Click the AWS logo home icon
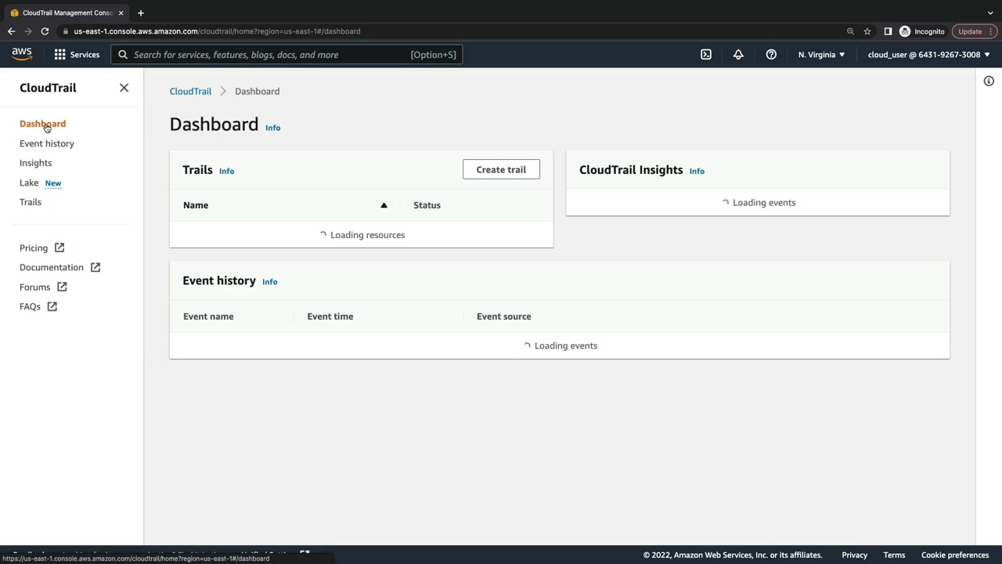Screen dimensions: 1002x564 [x=22, y=54]
